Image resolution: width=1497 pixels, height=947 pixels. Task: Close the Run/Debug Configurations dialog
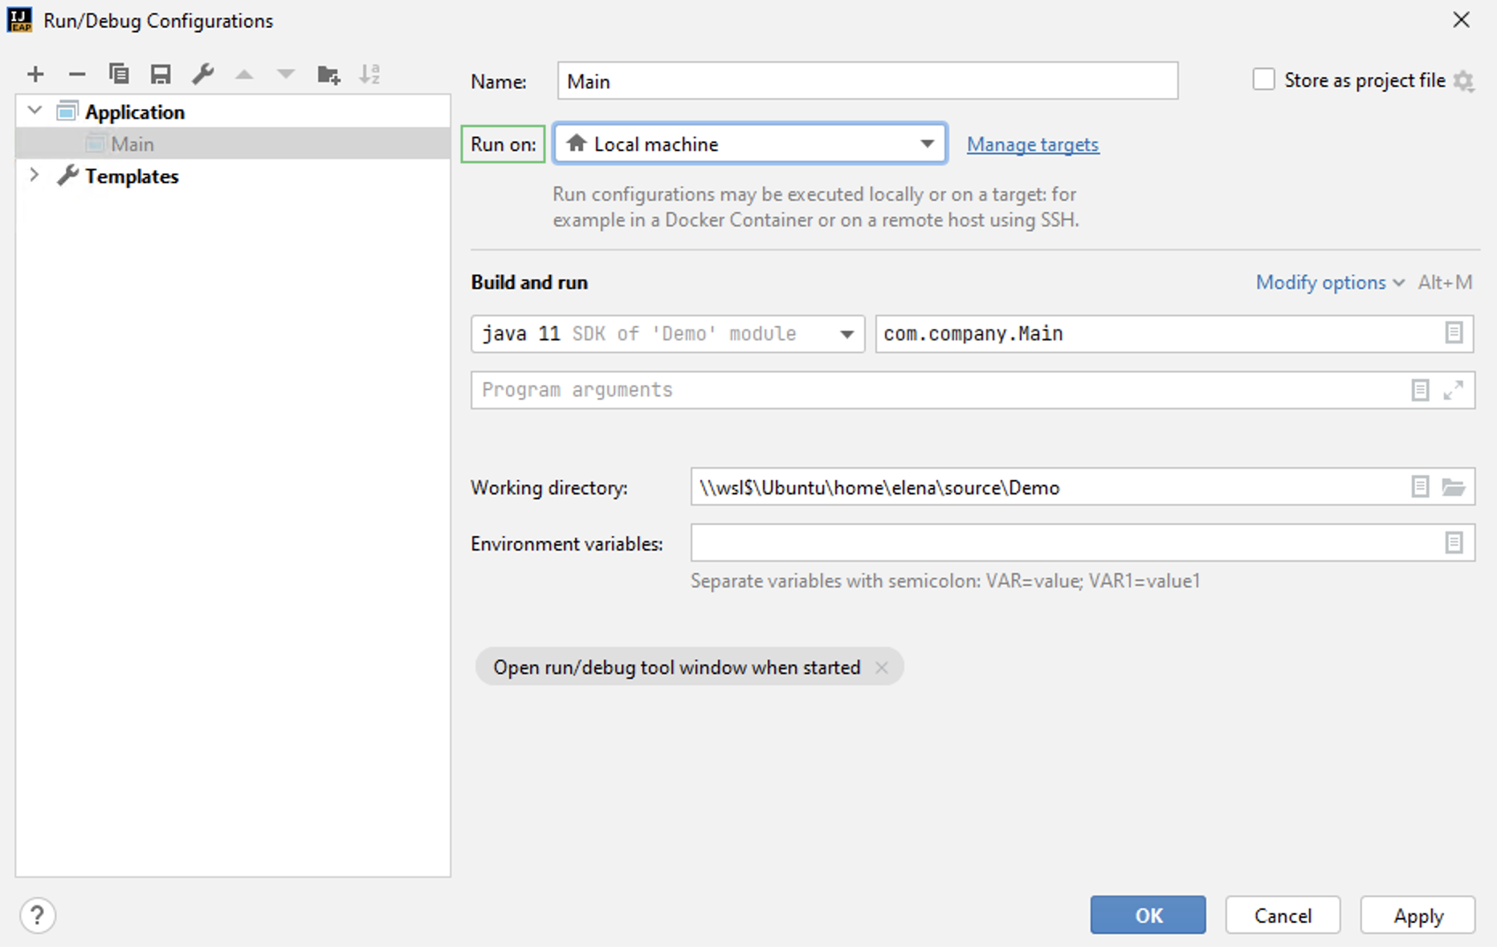pyautogui.click(x=1462, y=20)
